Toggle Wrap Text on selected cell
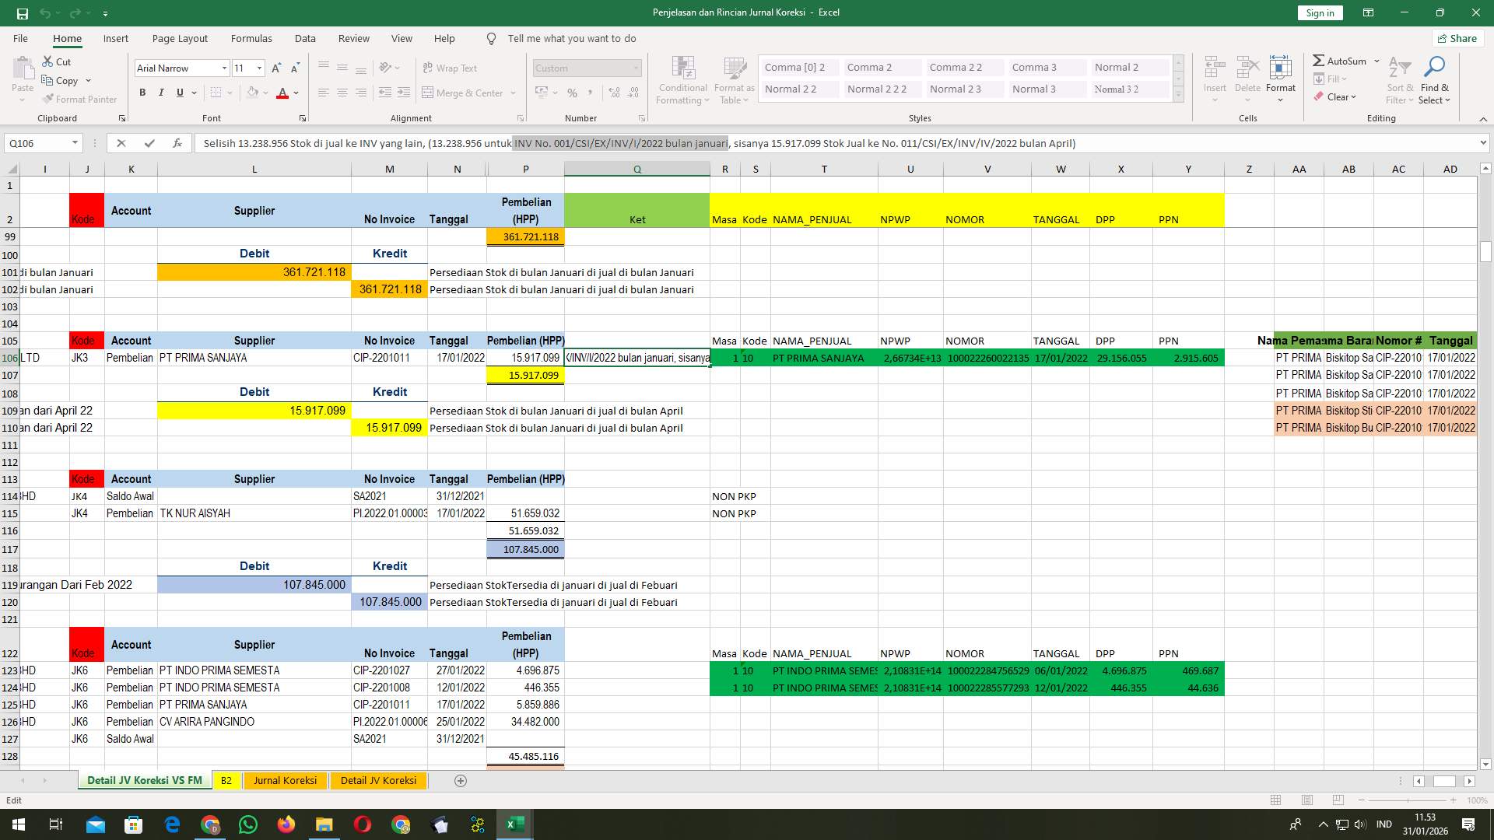The height and width of the screenshot is (840, 1494). 450,68
